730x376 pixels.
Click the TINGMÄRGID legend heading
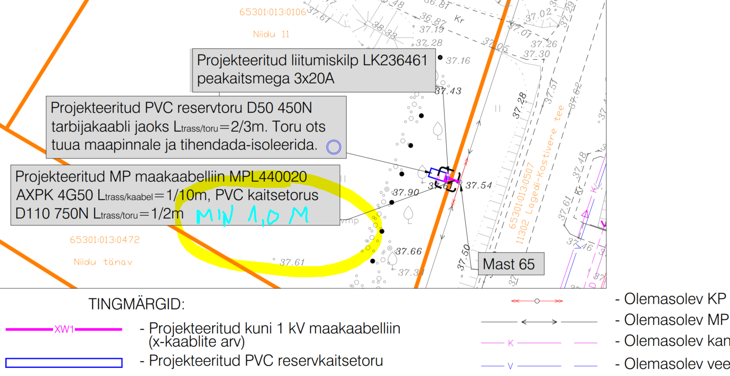(136, 304)
